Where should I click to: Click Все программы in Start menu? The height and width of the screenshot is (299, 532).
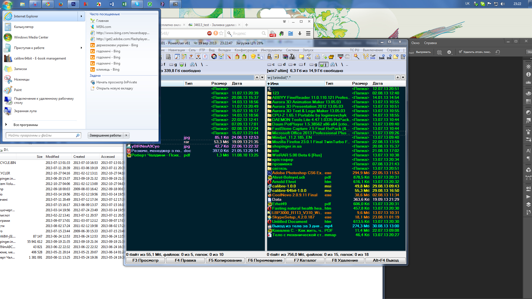[x=25, y=125]
